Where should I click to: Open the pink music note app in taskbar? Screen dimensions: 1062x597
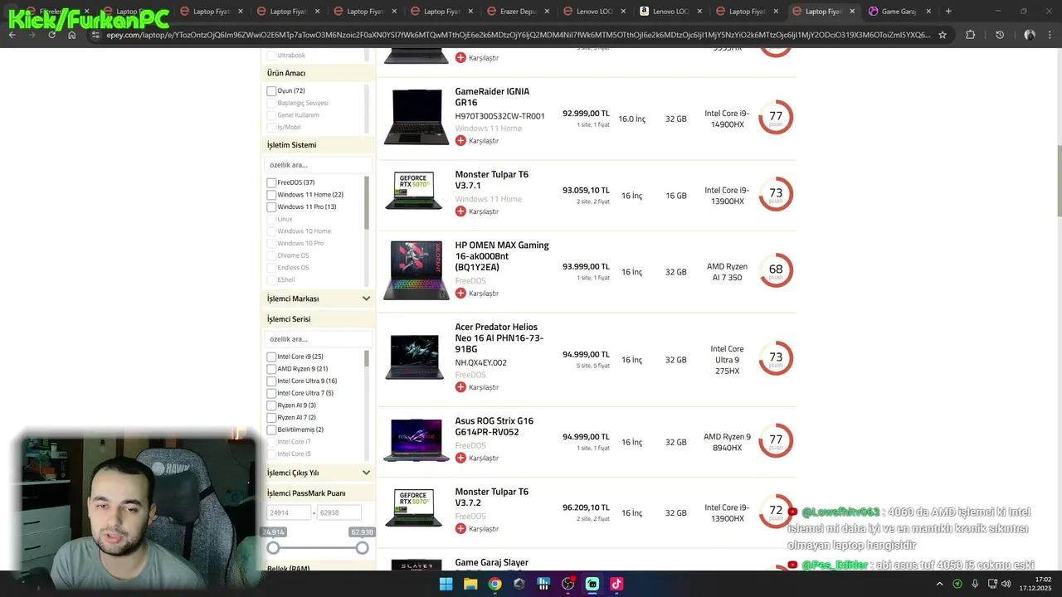616,584
